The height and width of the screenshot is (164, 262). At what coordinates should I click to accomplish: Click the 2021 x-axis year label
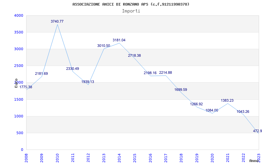[228, 157]
